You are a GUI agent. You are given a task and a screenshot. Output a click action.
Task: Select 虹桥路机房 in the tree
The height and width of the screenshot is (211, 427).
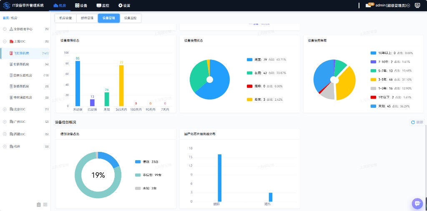pos(21,64)
